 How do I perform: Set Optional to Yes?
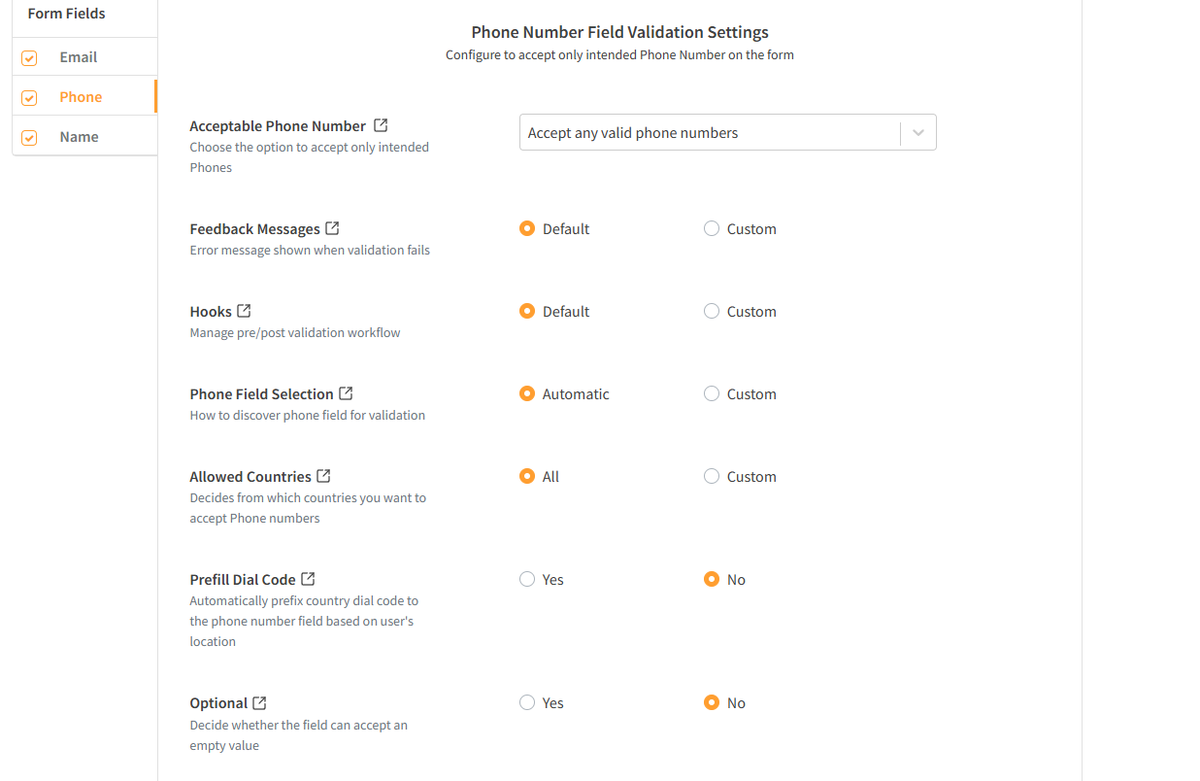[526, 701]
